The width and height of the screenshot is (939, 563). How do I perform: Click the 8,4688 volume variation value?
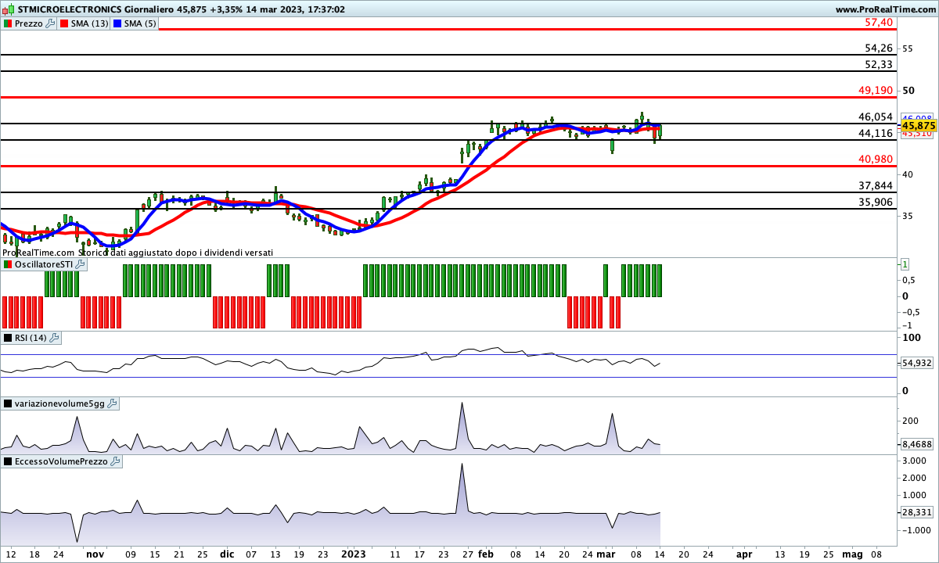tap(919, 444)
